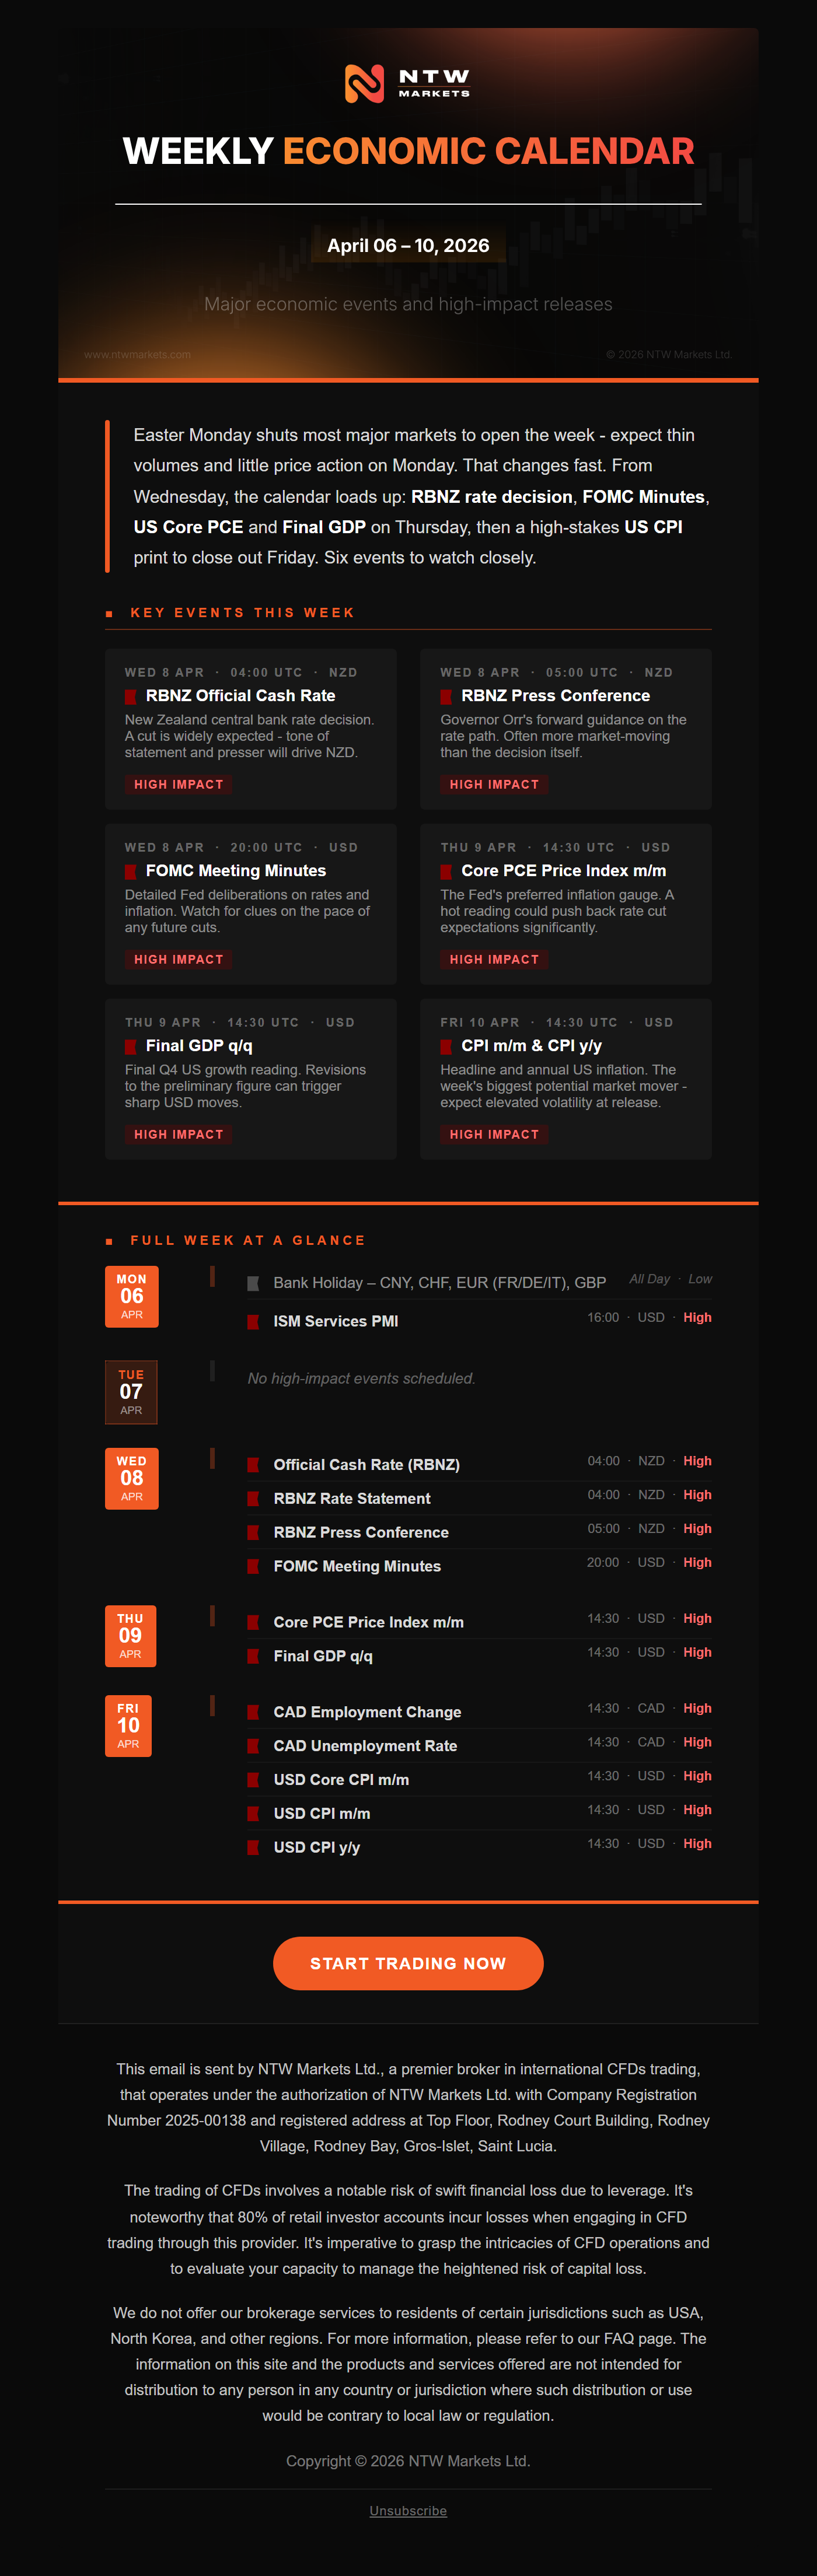Click the 'Major economic events and high-impact releases' subtitle
817x2576 pixels.
pyautogui.click(x=408, y=304)
